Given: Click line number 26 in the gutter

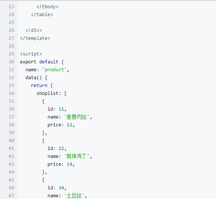Looking at the screenshot, I should 11,30.
